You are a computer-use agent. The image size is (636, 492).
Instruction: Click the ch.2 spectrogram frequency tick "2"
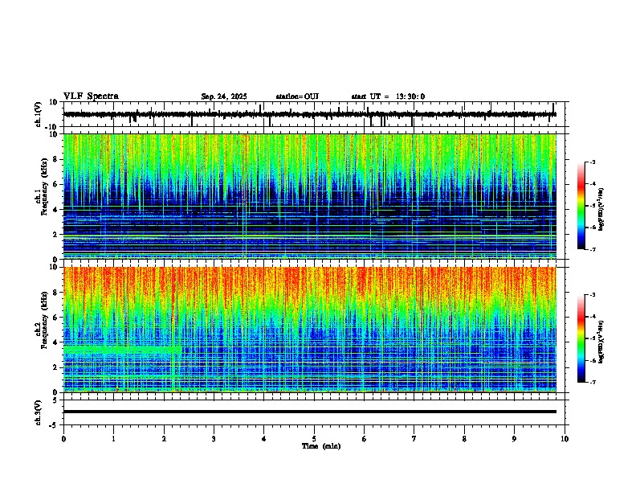pos(56,367)
